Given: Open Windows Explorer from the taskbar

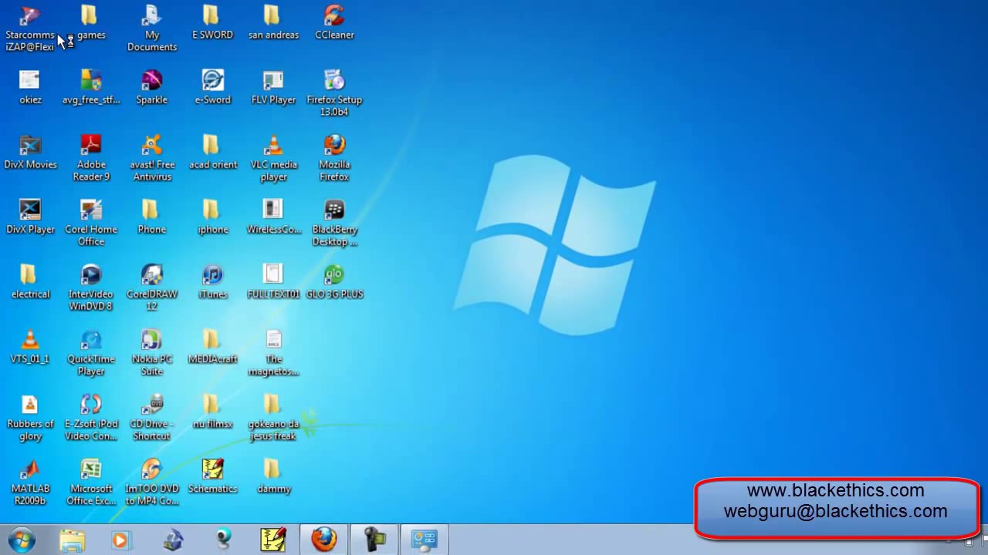Looking at the screenshot, I should [72, 540].
